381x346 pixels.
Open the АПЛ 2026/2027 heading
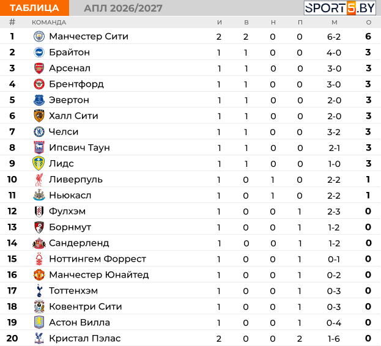click(x=123, y=9)
